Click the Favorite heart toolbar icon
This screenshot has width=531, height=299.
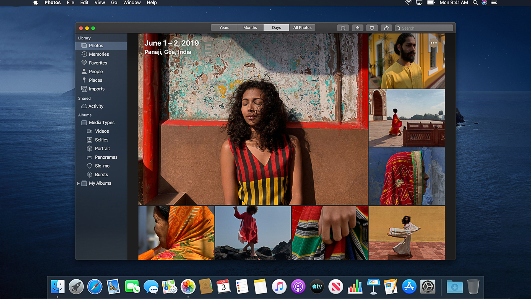tap(372, 28)
